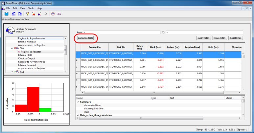Viewport: 254px width, 133px height.
Task: Click the Undo toolbar icon
Action: (x=13, y=14)
